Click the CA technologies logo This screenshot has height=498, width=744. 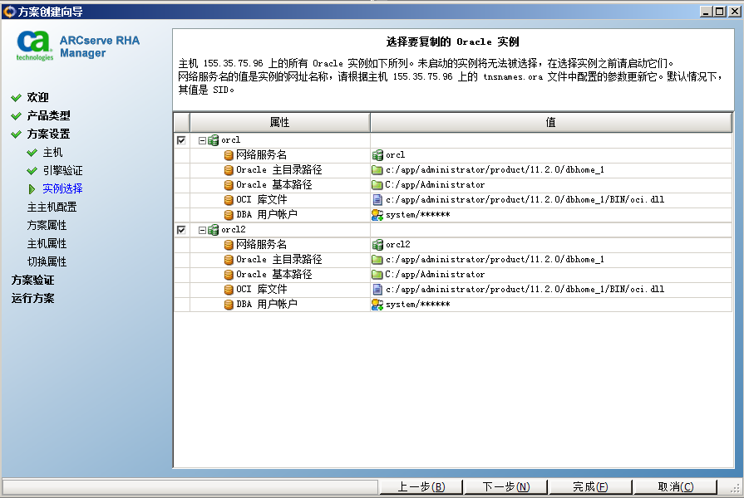34,46
